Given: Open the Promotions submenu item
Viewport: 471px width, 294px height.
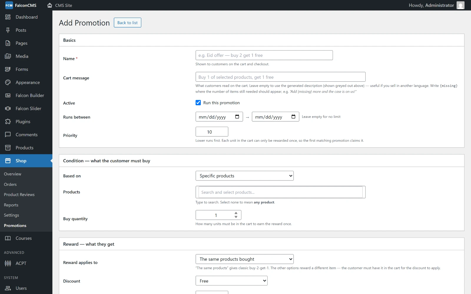Looking at the screenshot, I should click(15, 225).
